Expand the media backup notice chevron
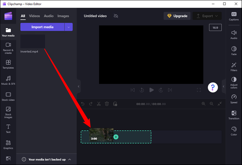Screen dimensions: 242x165 click(x=70, y=159)
